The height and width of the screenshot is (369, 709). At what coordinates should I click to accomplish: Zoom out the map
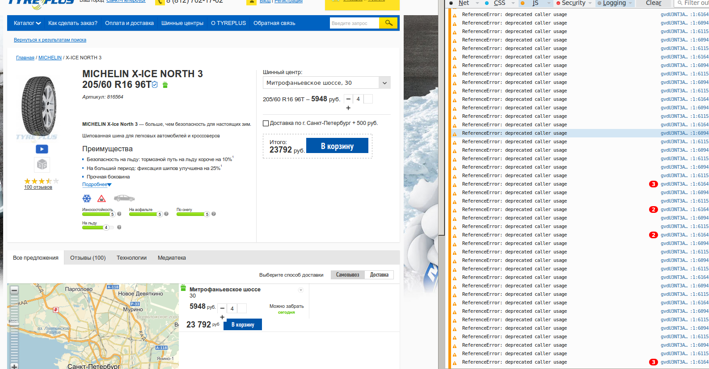click(14, 290)
